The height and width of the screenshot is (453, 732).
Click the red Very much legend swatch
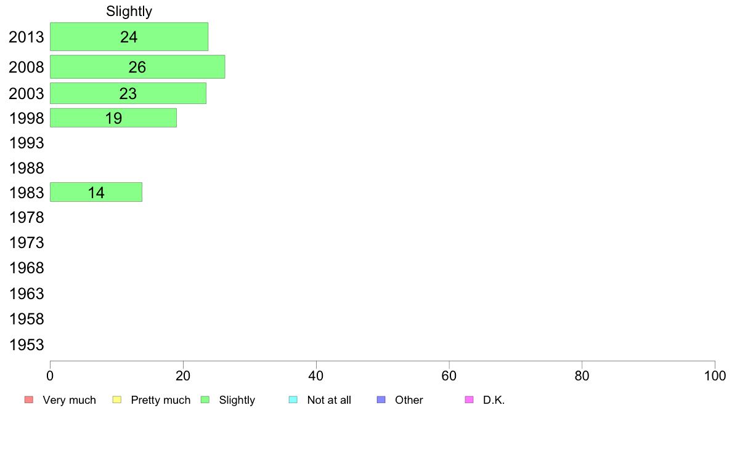29,400
